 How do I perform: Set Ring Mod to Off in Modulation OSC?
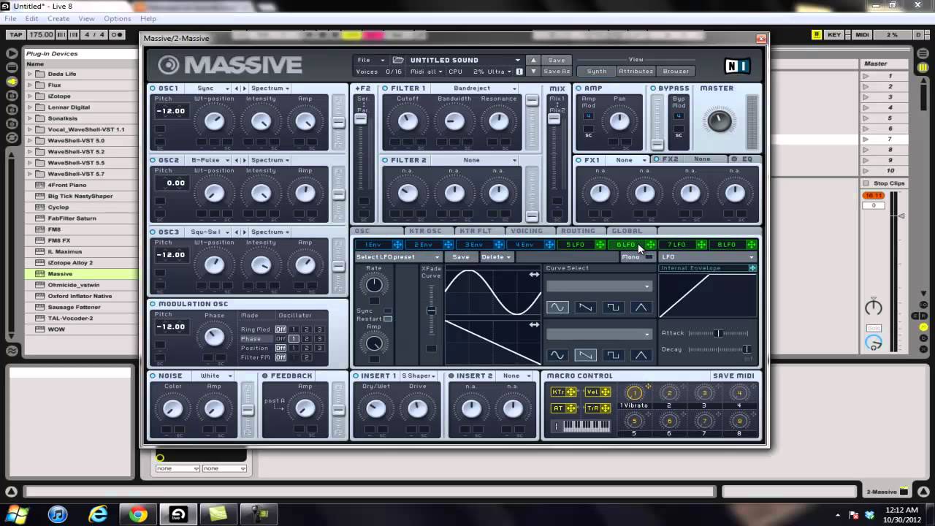point(280,329)
